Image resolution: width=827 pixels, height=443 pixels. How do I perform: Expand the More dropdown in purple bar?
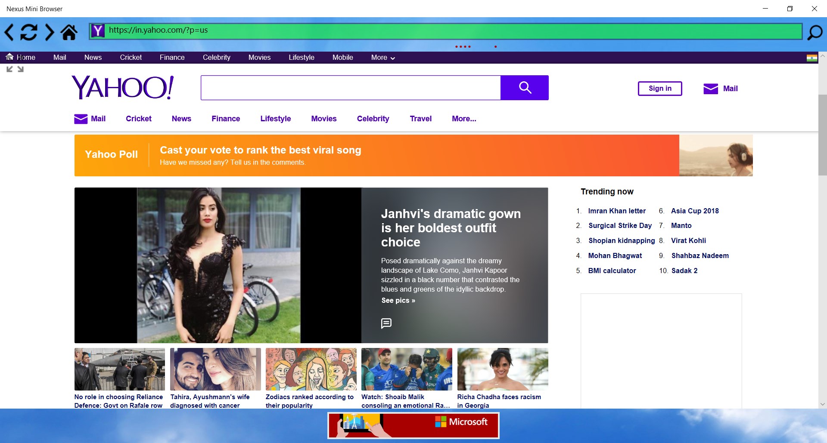pos(383,58)
